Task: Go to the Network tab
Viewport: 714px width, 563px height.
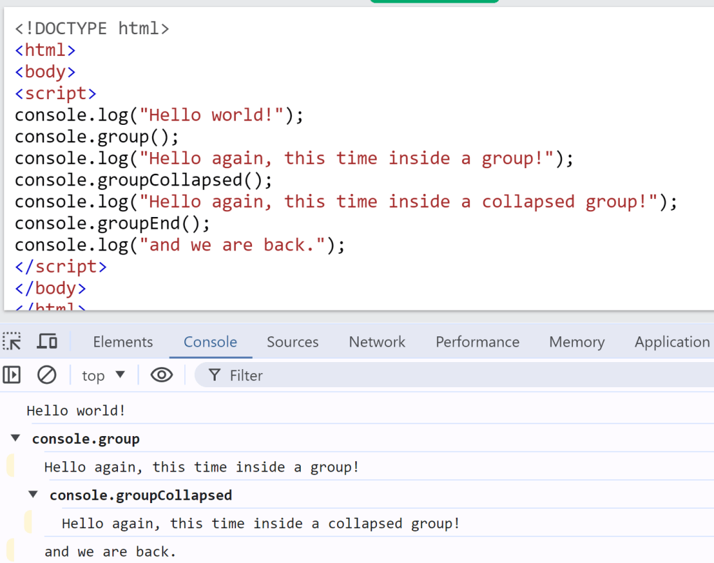Action: tap(377, 342)
